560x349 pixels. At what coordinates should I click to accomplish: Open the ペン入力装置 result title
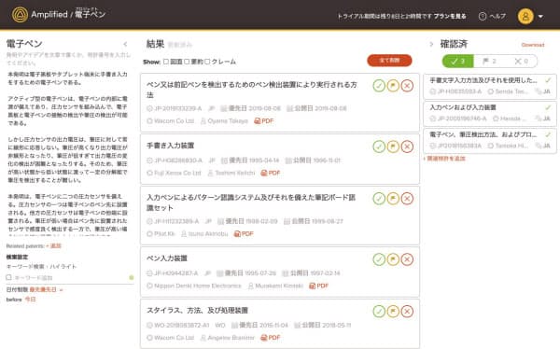tap(167, 258)
